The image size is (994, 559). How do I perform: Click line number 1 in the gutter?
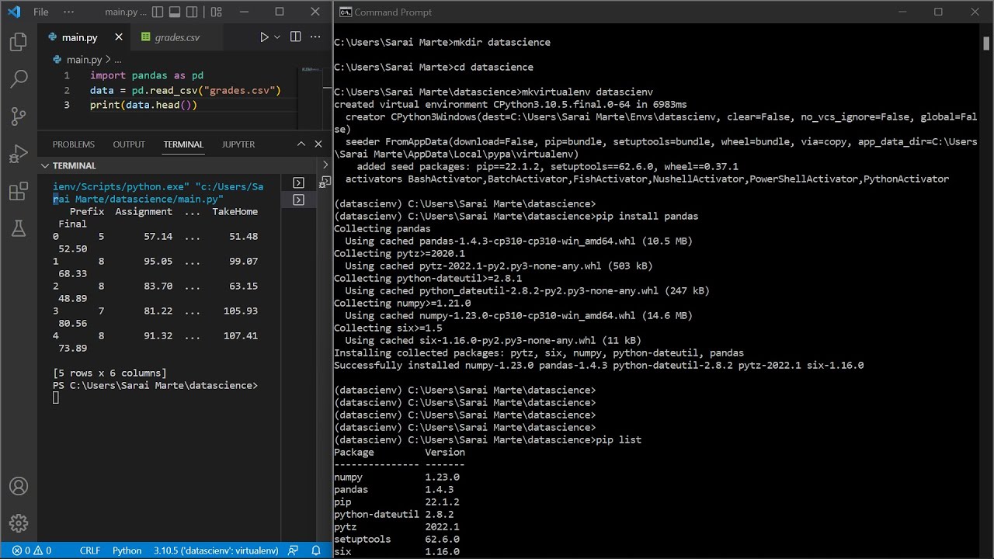tap(67, 75)
